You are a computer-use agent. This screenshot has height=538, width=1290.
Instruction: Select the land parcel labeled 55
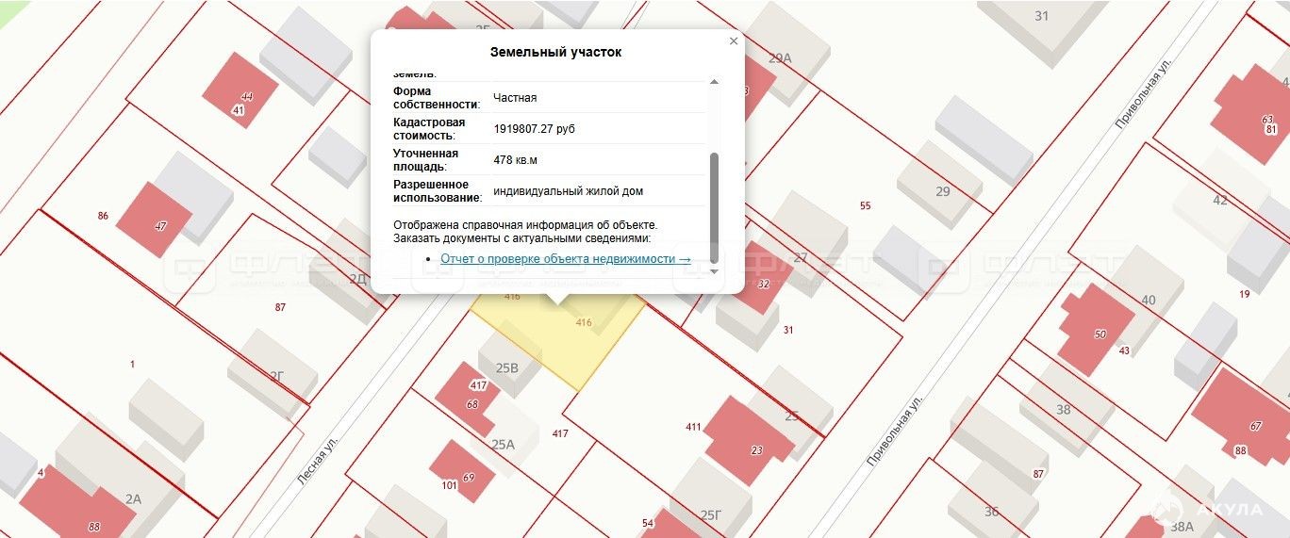865,205
